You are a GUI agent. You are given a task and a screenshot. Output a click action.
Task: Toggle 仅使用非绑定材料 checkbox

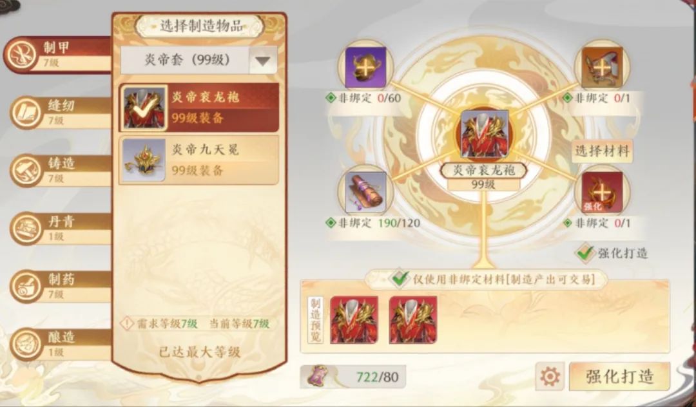400,279
